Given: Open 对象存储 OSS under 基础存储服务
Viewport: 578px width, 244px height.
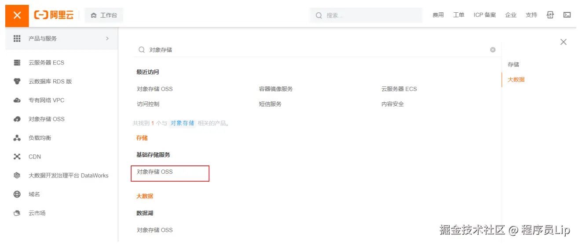Looking at the screenshot, I should [155, 172].
